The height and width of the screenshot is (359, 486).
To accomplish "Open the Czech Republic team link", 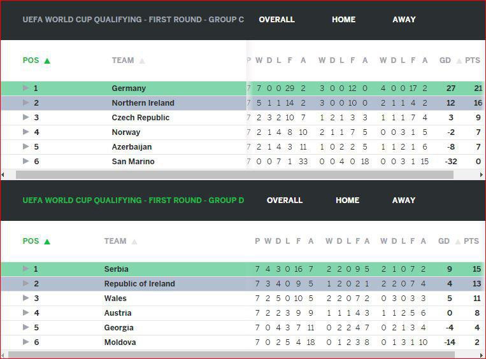I will click(140, 118).
